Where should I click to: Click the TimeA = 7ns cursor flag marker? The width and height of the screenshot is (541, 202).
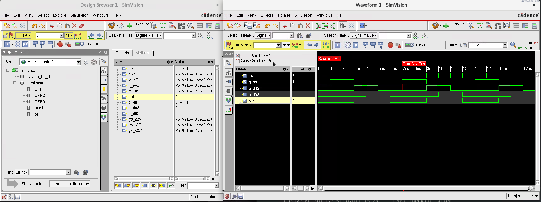(x=414, y=64)
